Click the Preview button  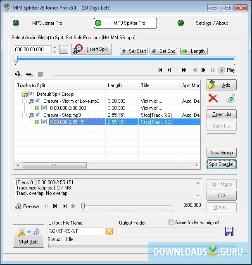[27, 206]
